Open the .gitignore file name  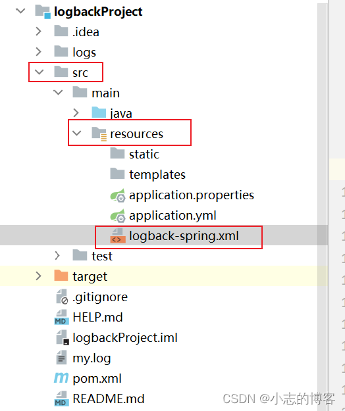click(100, 297)
